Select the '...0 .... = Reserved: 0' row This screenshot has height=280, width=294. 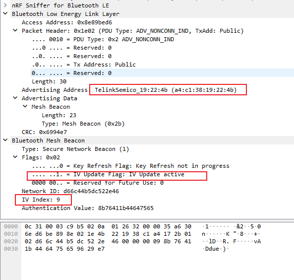[x=71, y=48]
